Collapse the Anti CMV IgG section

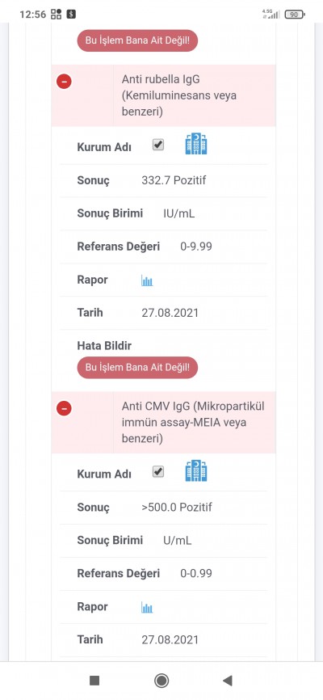pos(64,408)
